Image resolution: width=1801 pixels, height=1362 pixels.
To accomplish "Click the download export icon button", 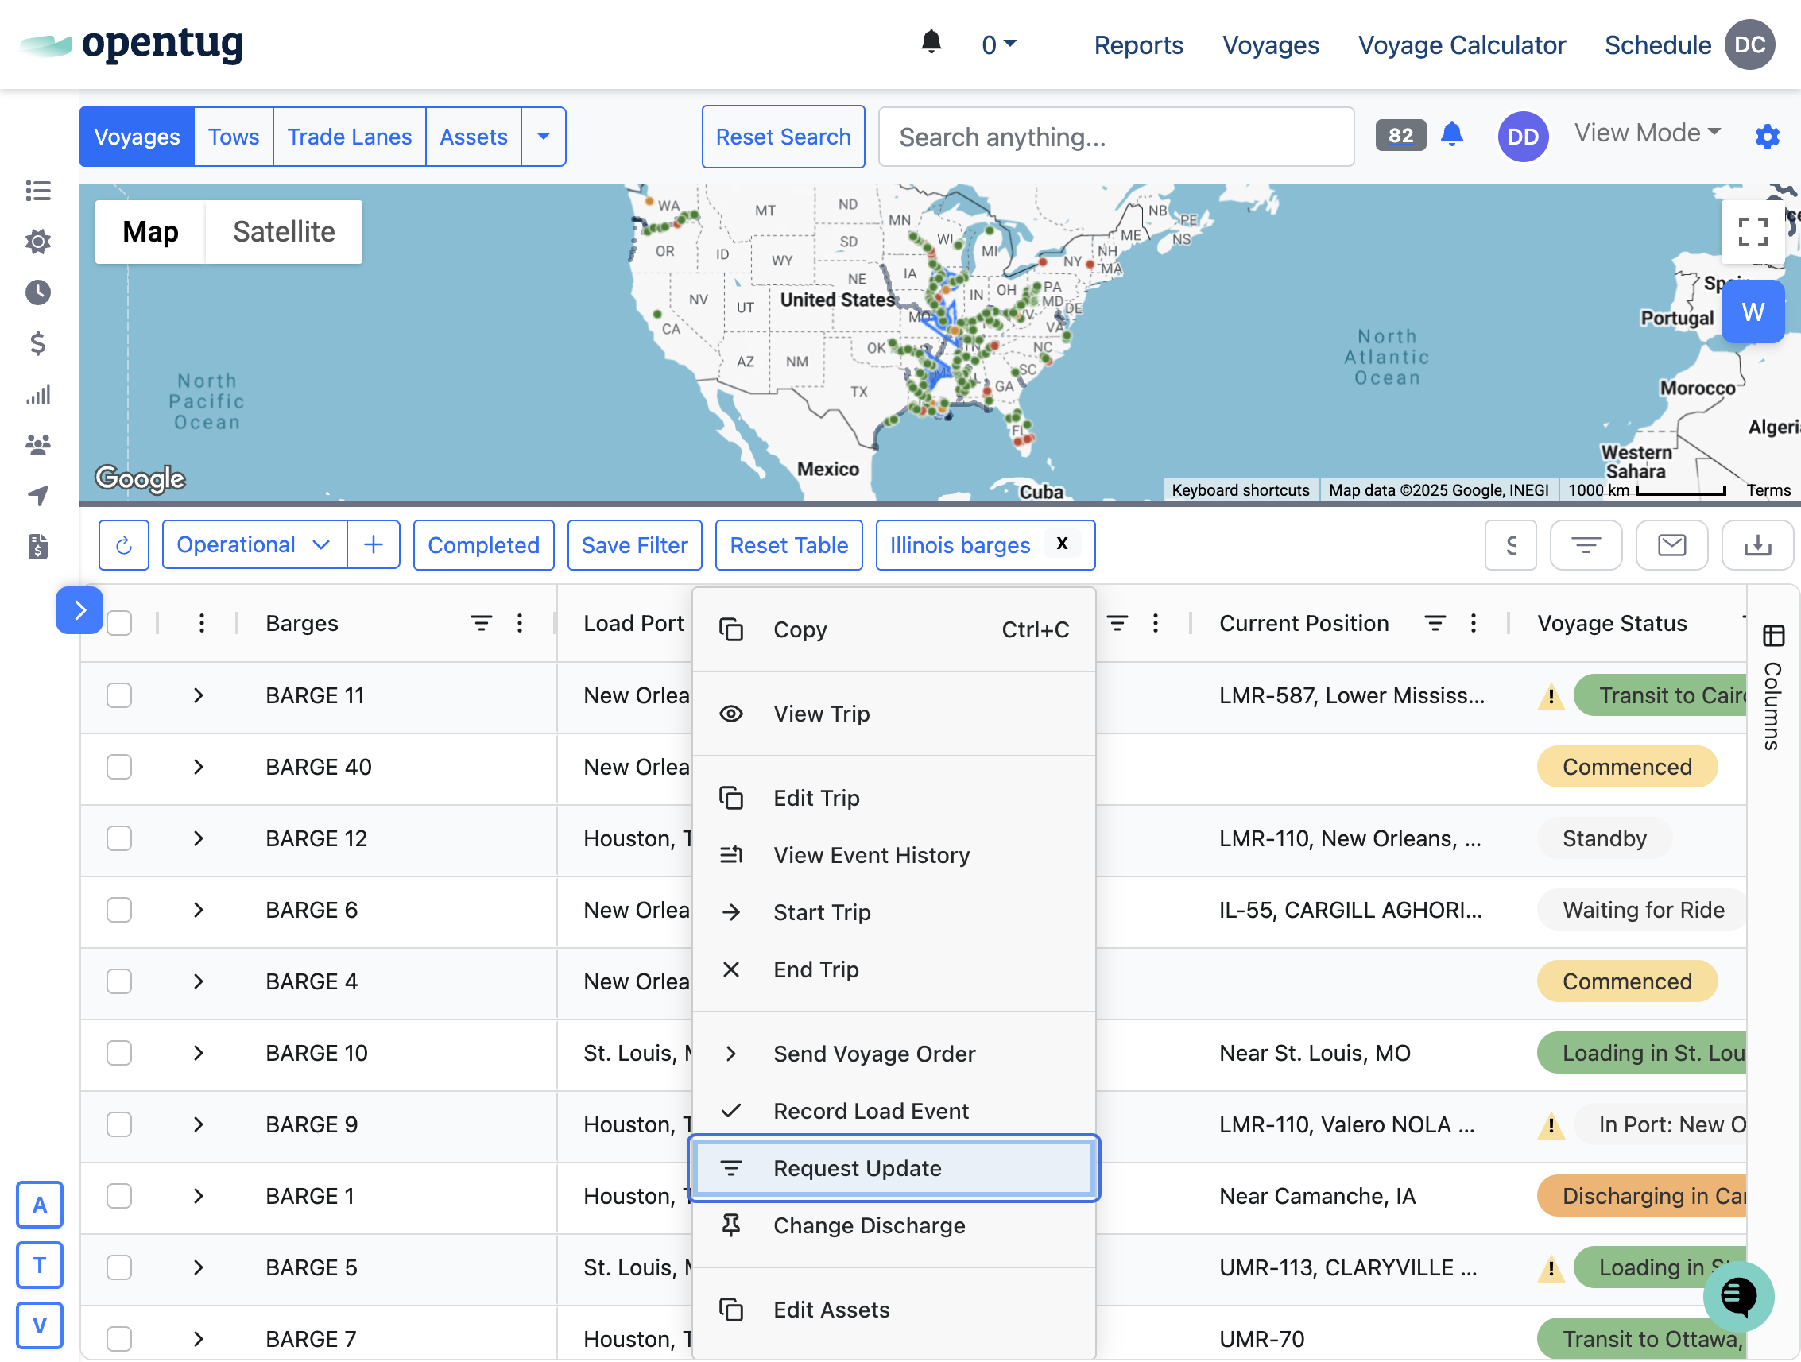I will (x=1757, y=545).
